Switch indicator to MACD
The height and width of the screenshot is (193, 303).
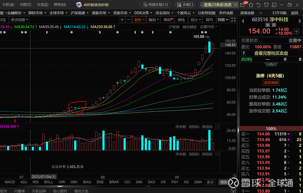(10, 182)
